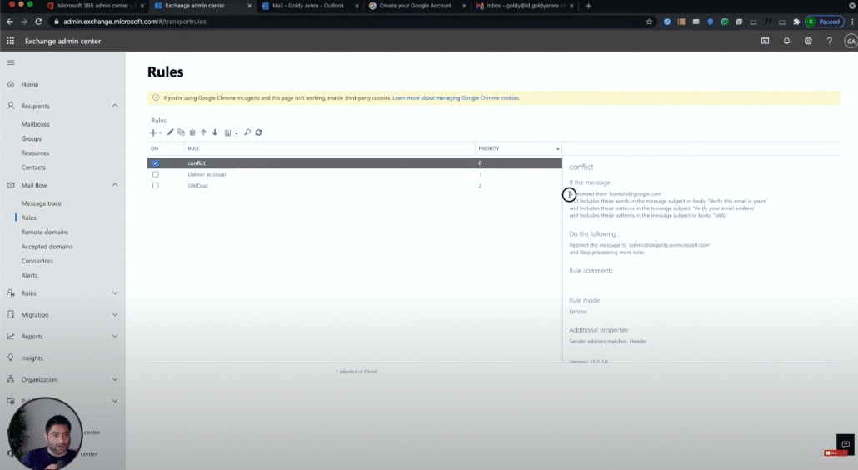The image size is (858, 470).
Task: Switch to Microsoft 365 admin center tab
Action: (x=93, y=6)
